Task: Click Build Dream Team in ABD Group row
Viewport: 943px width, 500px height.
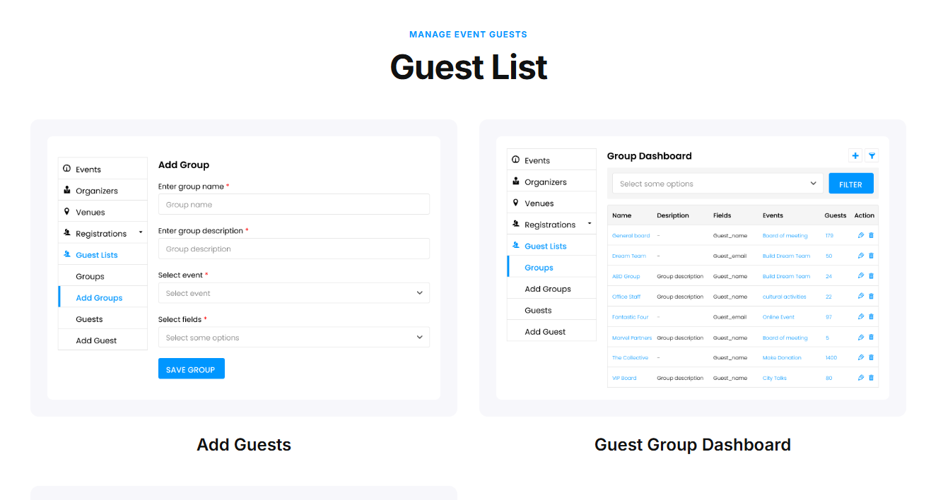Action: point(786,277)
